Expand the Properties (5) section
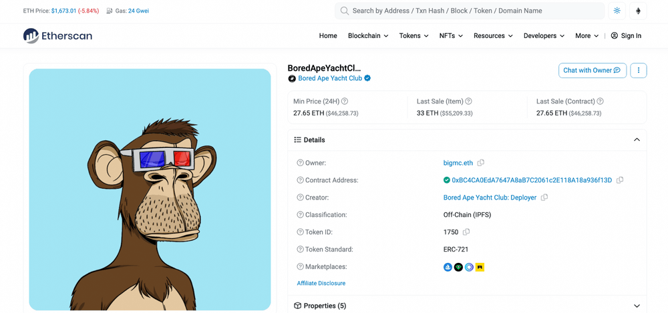 [x=637, y=306]
